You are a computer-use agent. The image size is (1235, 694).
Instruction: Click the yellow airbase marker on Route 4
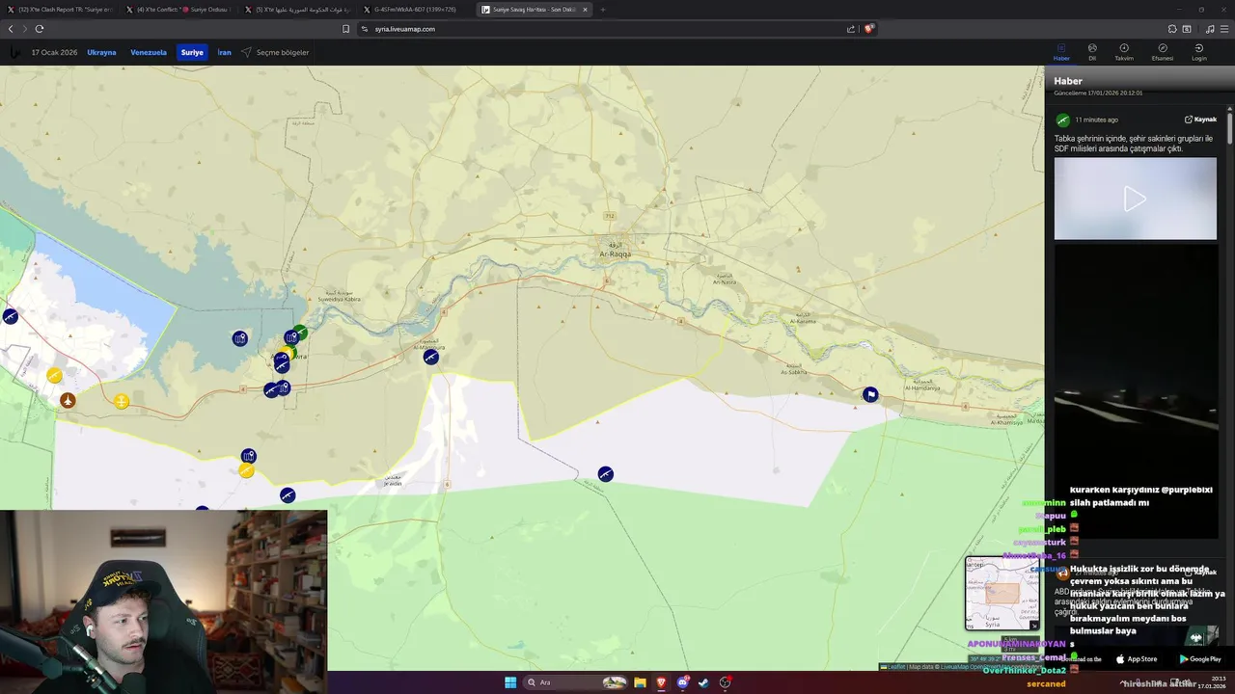[x=122, y=401]
